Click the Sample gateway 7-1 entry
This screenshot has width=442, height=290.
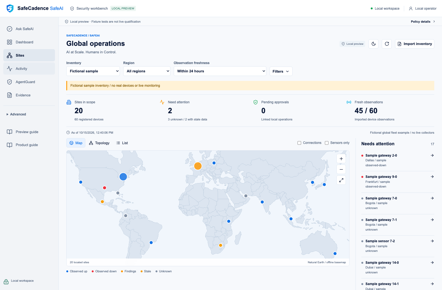398,225
